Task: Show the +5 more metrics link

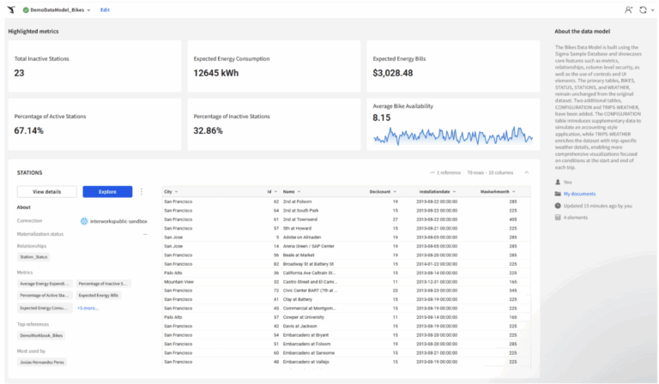Action: (87, 307)
